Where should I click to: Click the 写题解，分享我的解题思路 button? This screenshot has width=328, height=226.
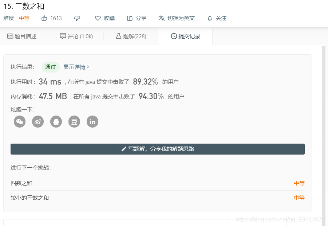pos(158,149)
